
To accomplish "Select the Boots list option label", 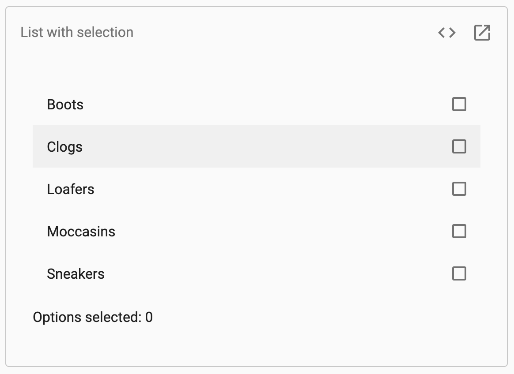I will coord(65,105).
